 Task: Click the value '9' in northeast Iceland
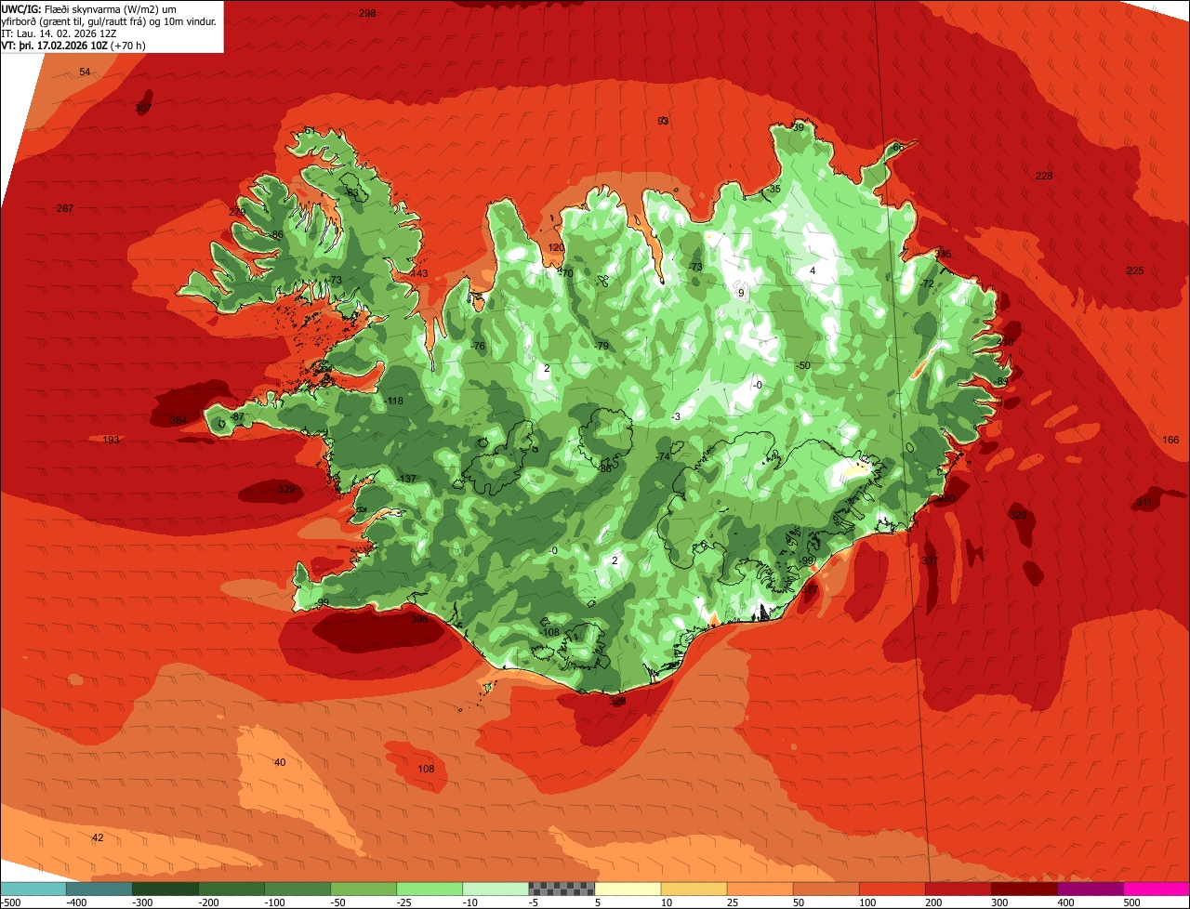point(741,293)
